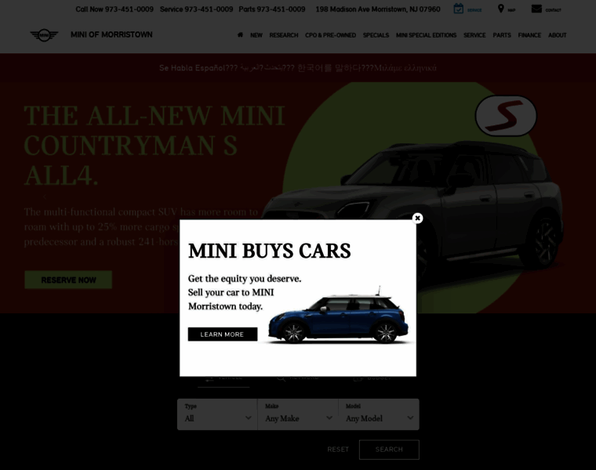The height and width of the screenshot is (470, 596).
Task: Open MINI SPECIAL EDITIONS menu
Action: tap(426, 35)
